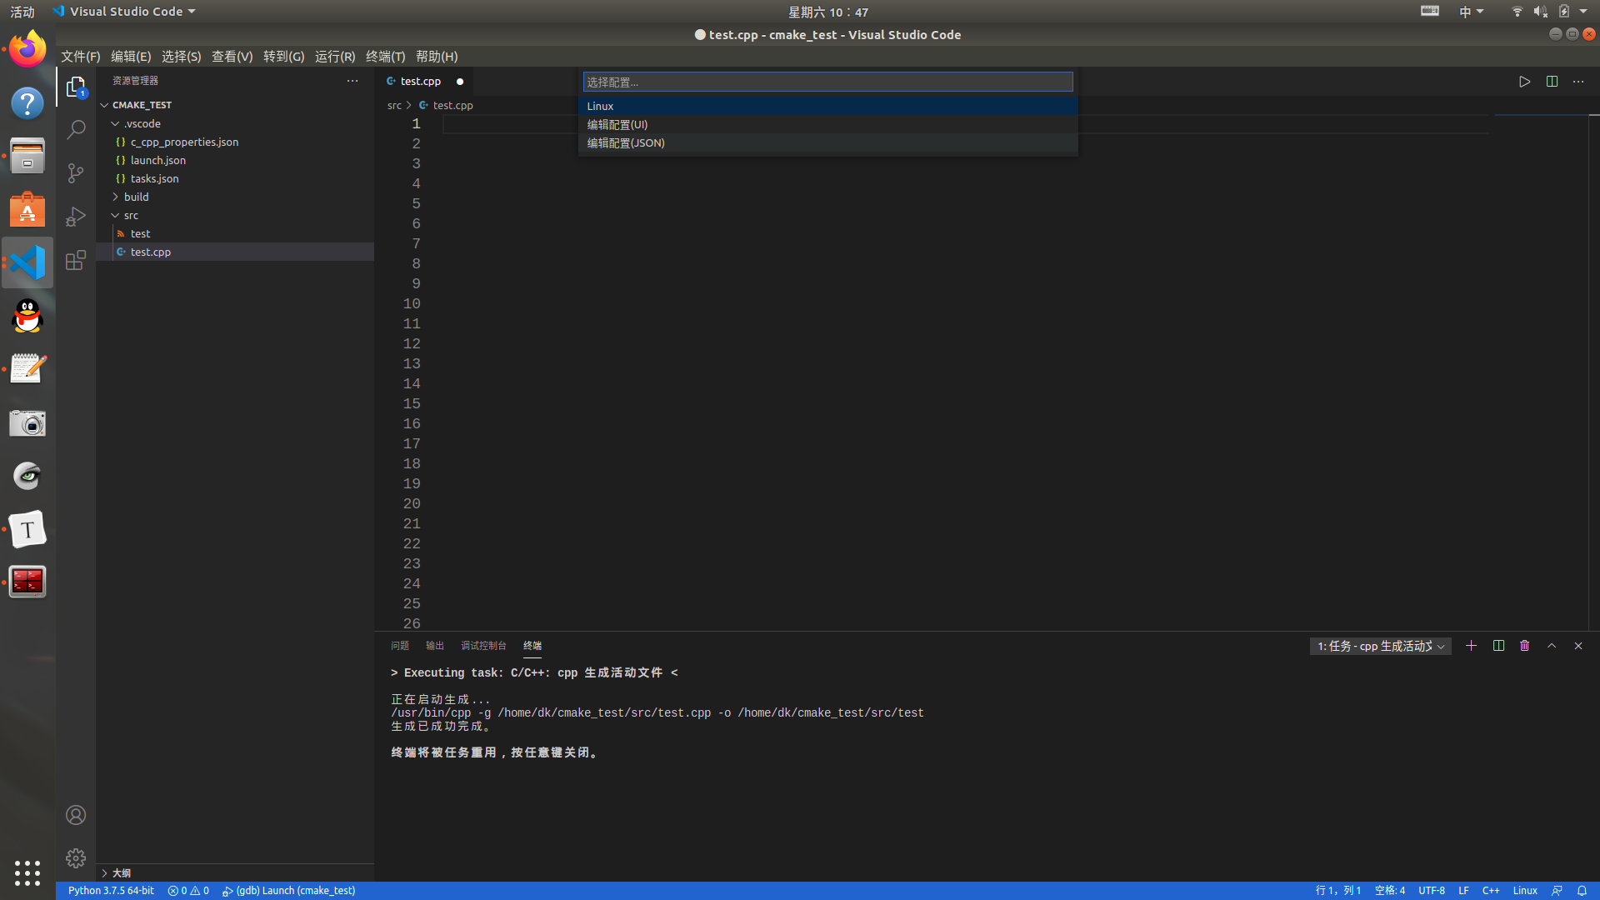The image size is (1600, 900).
Task: Split the editor to the right
Action: click(x=1552, y=82)
